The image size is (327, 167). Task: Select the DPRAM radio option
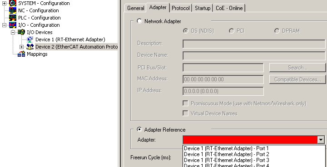[x=277, y=31]
